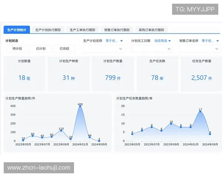Open the 生产计划执行跟踪 tab
Image resolution: width=222 pixels, height=177 pixels.
tap(48, 30)
